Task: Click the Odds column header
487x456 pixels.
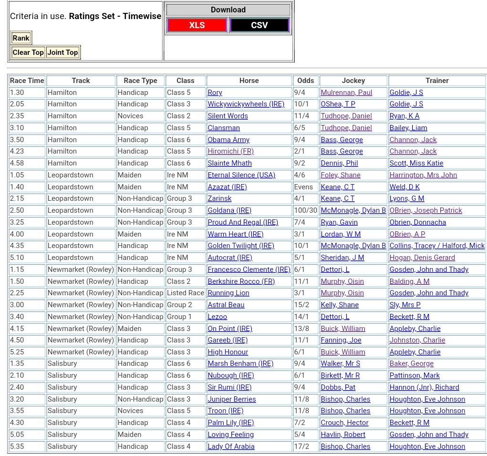Action: (306, 81)
